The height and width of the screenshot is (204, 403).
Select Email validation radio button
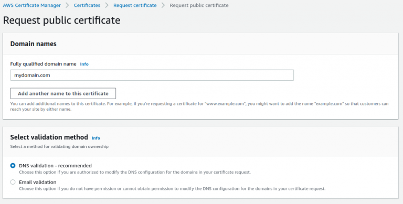pyautogui.click(x=13, y=182)
